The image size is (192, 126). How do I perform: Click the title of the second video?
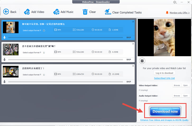39,46
